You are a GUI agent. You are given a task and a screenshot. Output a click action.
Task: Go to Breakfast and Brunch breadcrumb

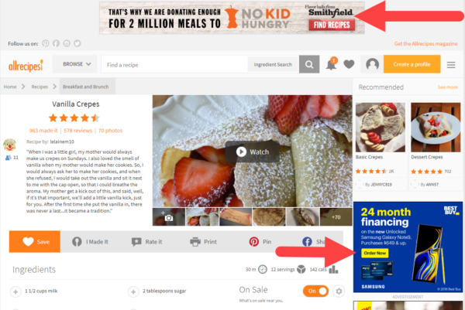point(86,87)
